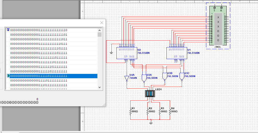
Task: Select the U1 74LS148N encoder chip
Action: (x=177, y=53)
